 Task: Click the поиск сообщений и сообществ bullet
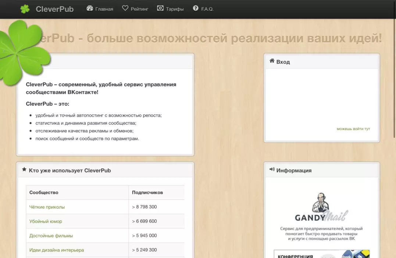pyautogui.click(x=87, y=139)
